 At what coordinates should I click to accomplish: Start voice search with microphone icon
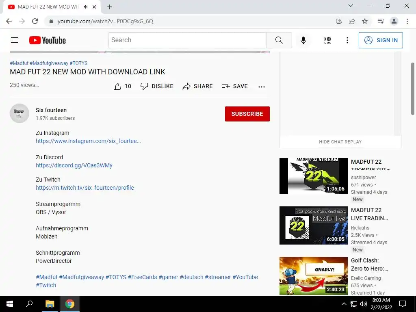pyautogui.click(x=303, y=40)
